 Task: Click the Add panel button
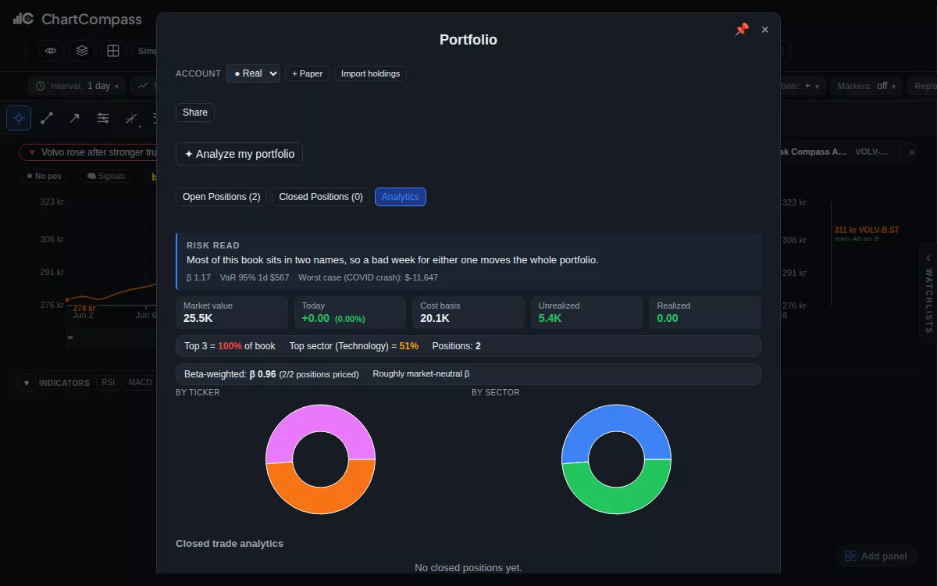(x=876, y=556)
